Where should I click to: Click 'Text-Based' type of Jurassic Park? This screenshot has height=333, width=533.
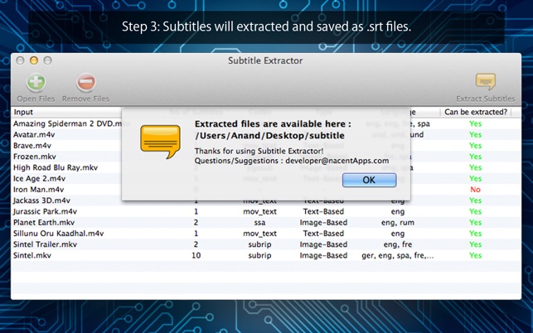(x=323, y=211)
